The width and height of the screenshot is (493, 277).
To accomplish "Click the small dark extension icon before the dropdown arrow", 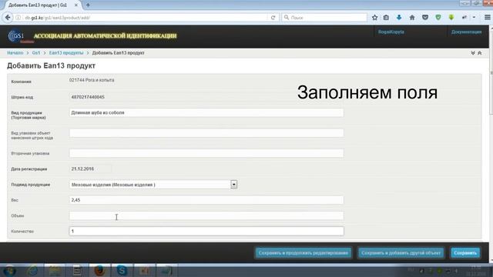I will pos(464,18).
